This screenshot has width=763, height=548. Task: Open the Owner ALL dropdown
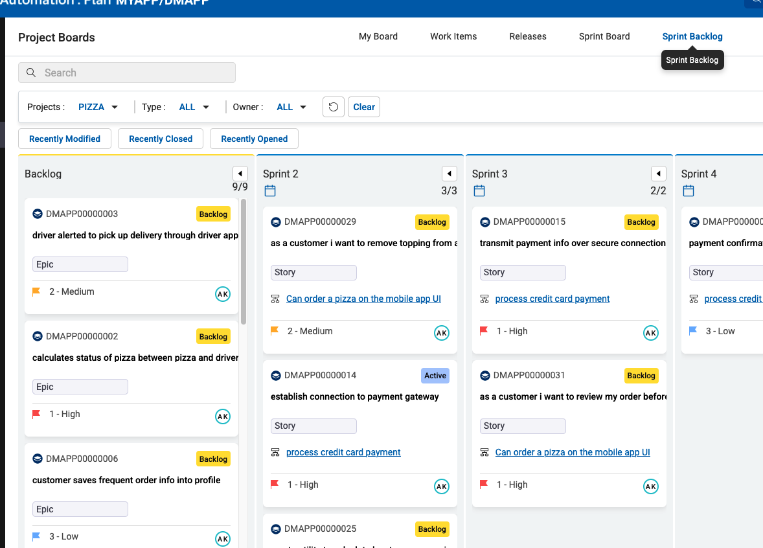pos(291,107)
